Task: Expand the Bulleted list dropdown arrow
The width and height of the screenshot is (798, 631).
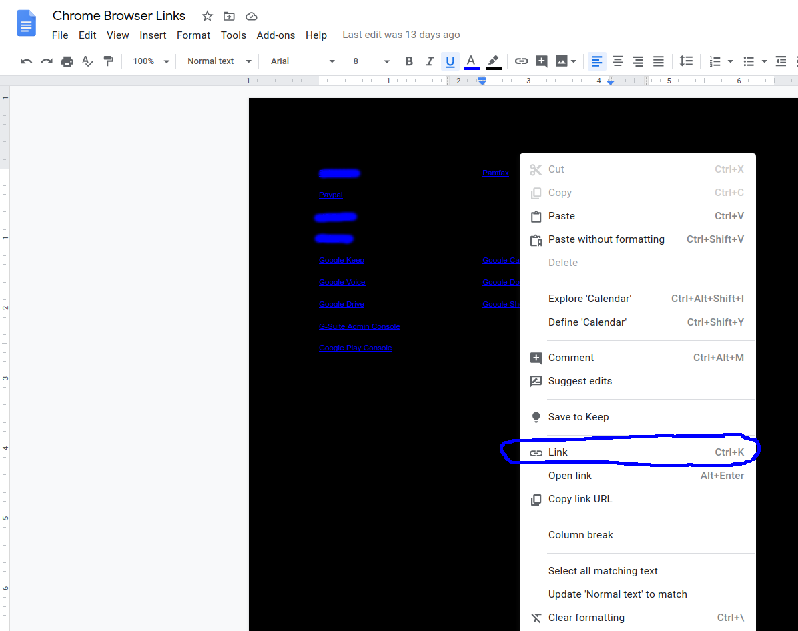Action: click(764, 61)
